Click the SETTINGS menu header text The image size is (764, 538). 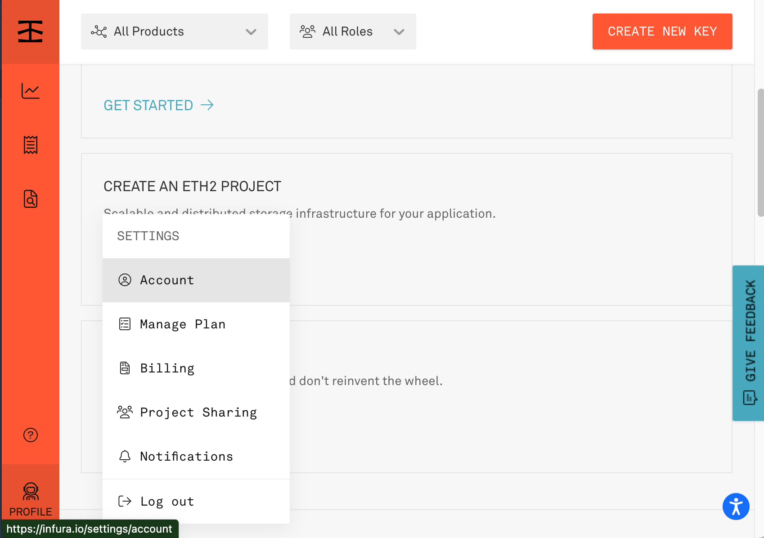(x=148, y=236)
